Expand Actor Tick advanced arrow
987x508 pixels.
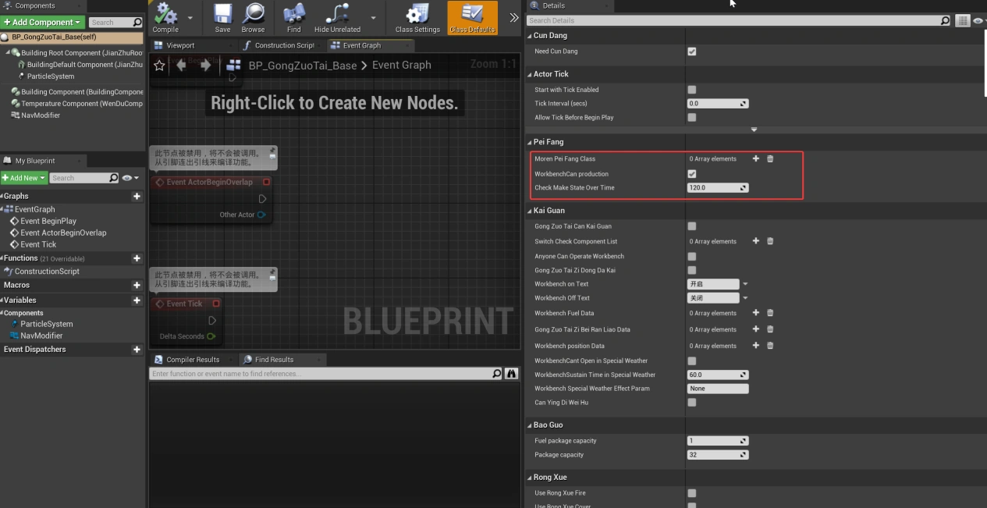(754, 130)
